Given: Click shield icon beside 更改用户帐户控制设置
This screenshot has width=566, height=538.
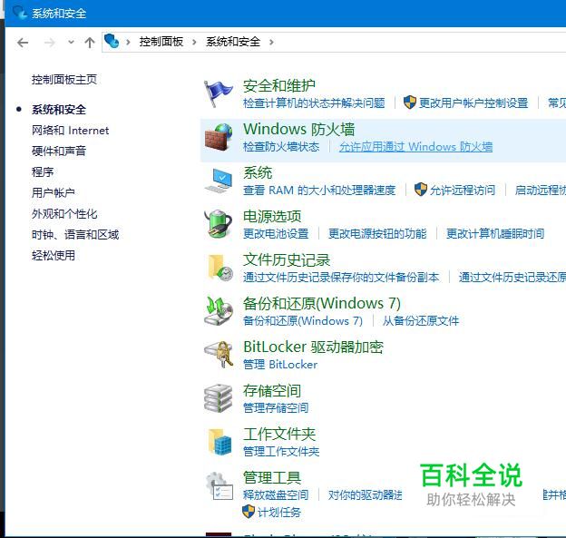Looking at the screenshot, I should [x=410, y=103].
